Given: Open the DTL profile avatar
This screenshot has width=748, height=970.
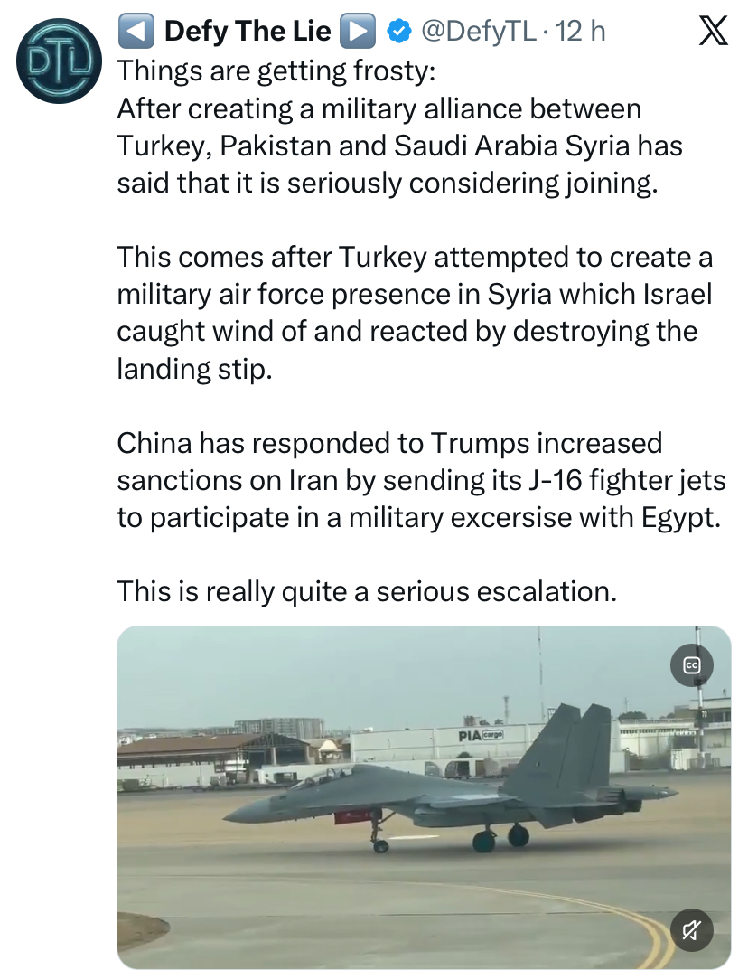Looking at the screenshot, I should [x=59, y=61].
